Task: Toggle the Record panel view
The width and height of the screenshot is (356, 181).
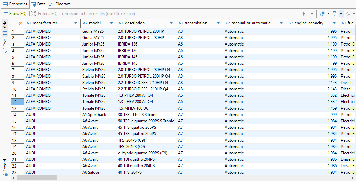Action: pyautogui.click(x=5, y=168)
